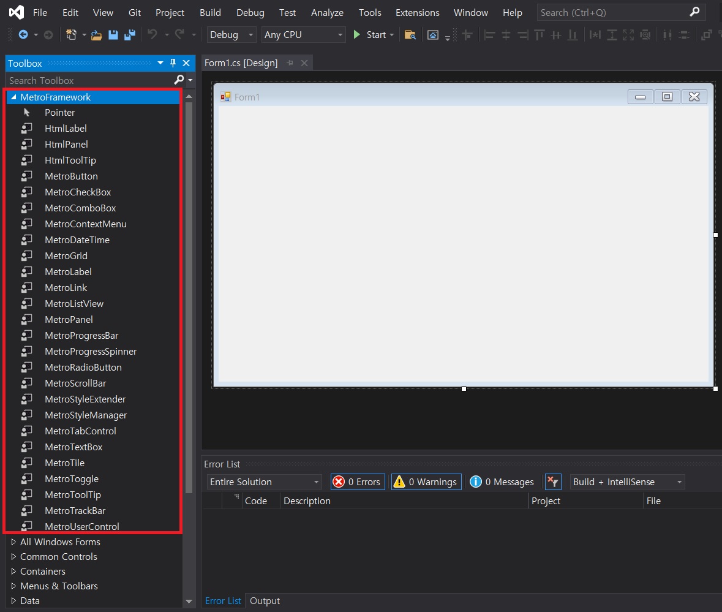
Task: Click the Make Same Width icon
Action: [595, 35]
